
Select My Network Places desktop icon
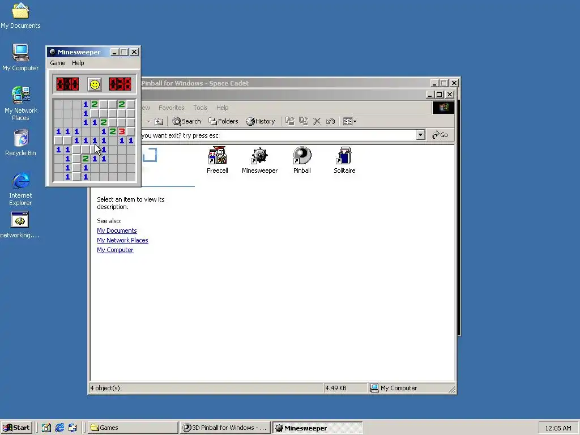[21, 104]
